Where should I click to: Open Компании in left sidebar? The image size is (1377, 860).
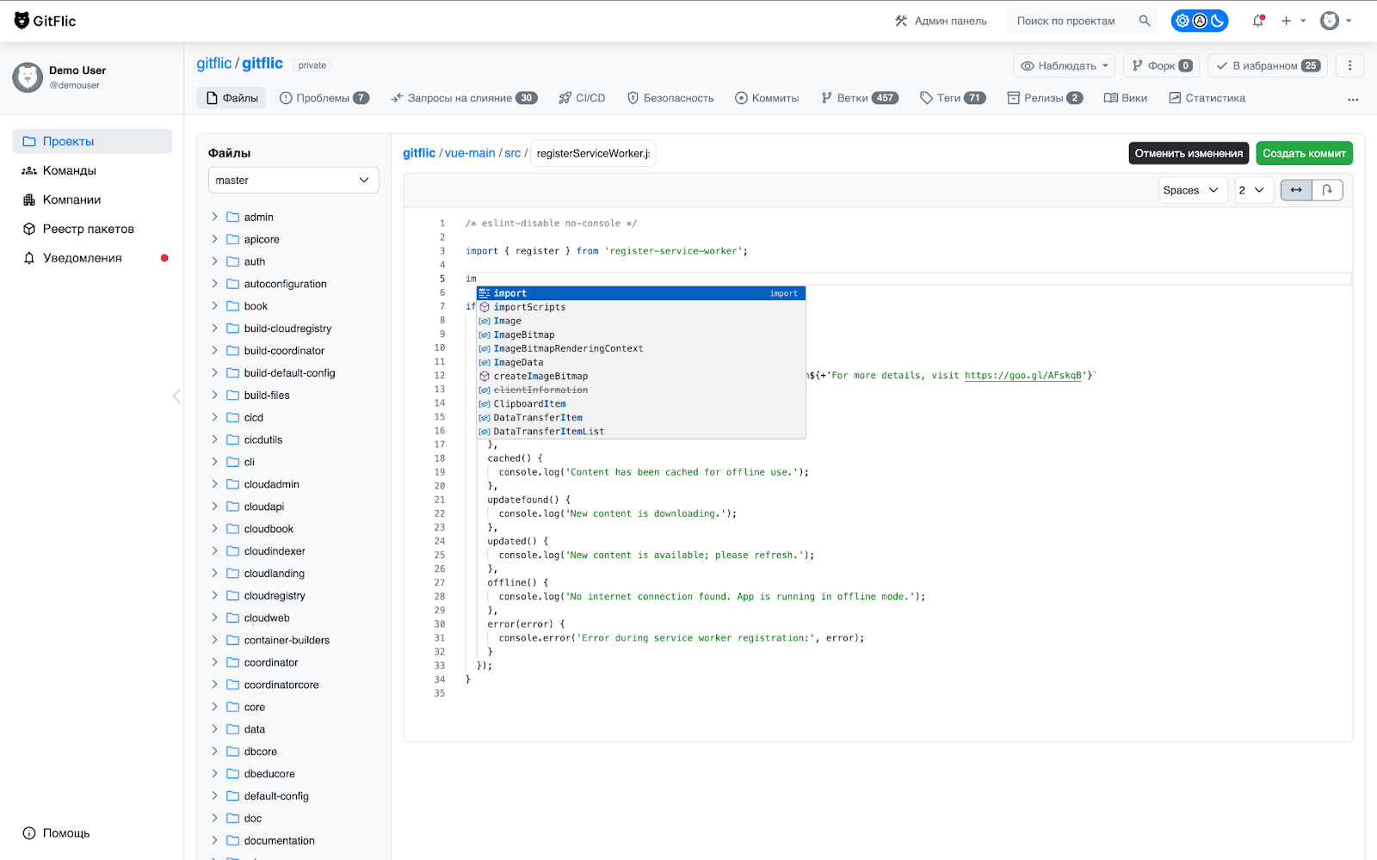92,200
